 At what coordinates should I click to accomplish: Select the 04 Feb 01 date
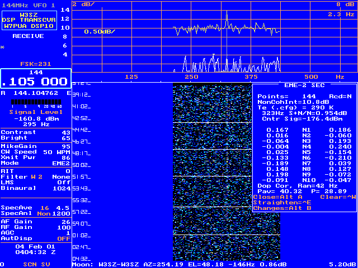(x=35, y=247)
